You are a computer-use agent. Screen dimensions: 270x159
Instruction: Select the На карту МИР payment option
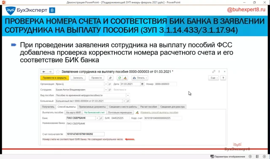73,112
